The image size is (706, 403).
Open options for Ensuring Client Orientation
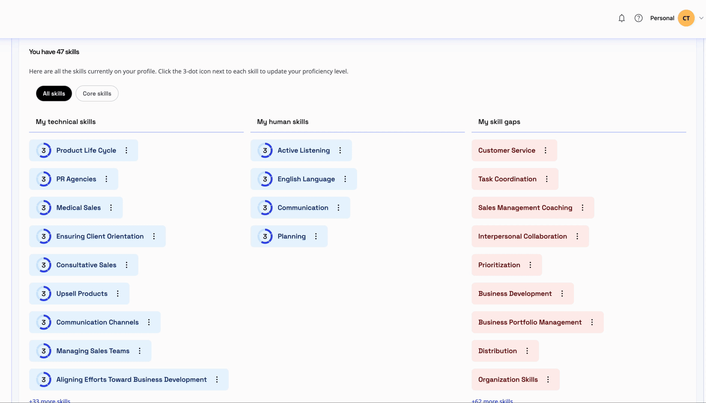pos(154,236)
